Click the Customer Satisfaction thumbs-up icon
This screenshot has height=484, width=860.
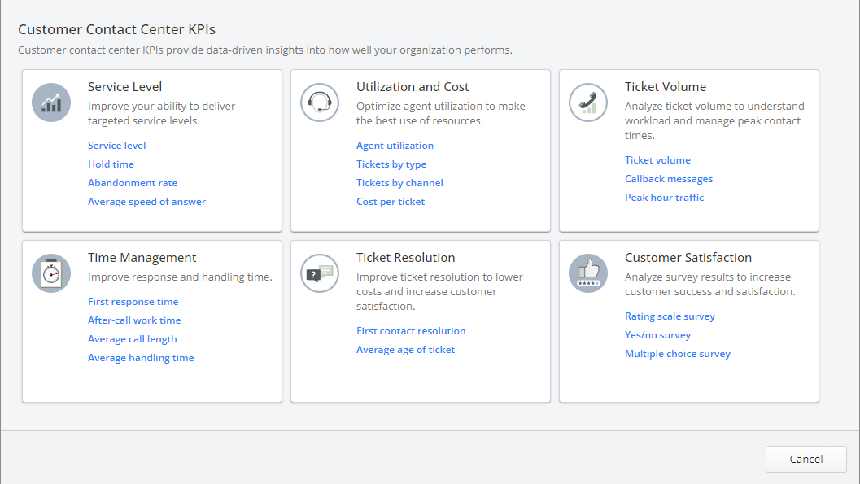coord(587,273)
